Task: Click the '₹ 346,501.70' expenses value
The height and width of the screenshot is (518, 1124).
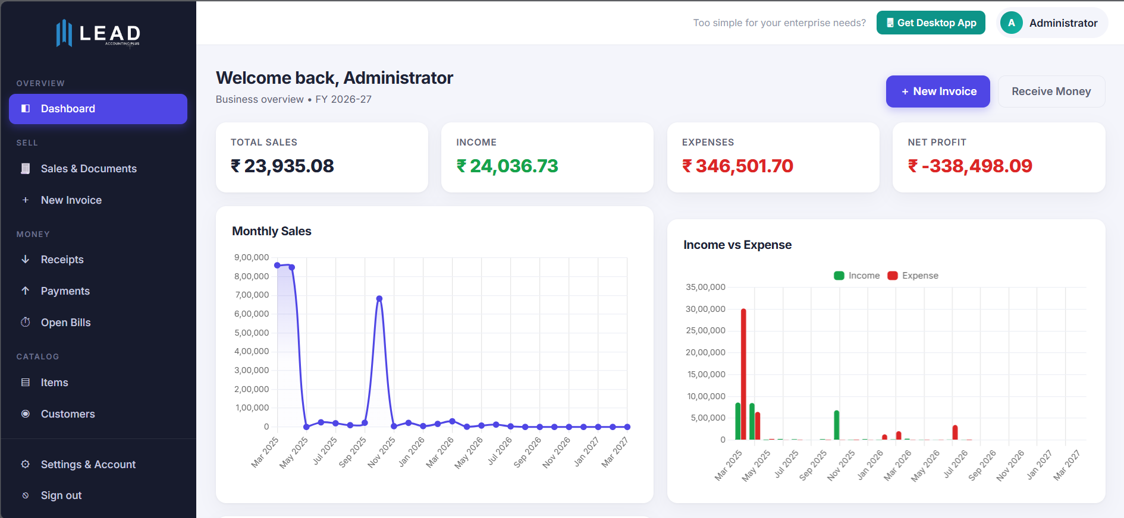Action: pos(737,166)
